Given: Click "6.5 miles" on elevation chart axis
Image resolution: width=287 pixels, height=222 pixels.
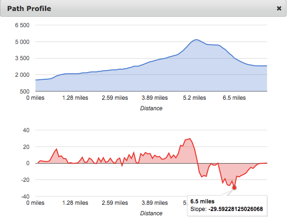Looking at the screenshot, I should click(234, 98).
